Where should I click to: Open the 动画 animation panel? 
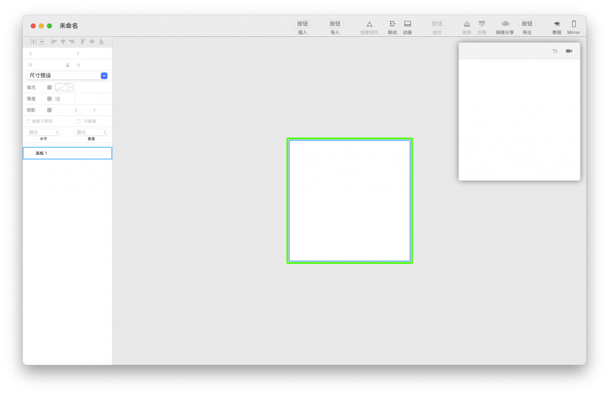(407, 24)
